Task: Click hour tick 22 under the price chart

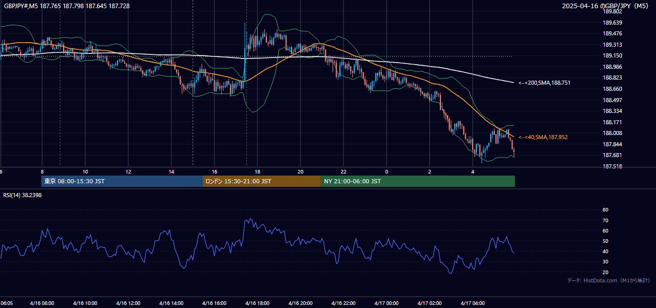Action: coord(344,171)
